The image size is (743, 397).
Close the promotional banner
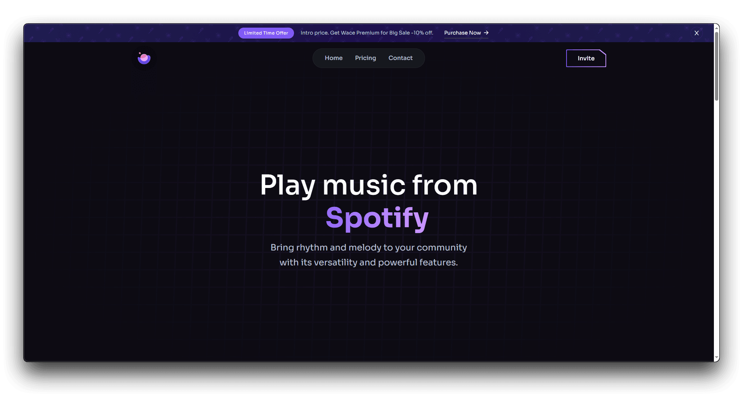(696, 33)
